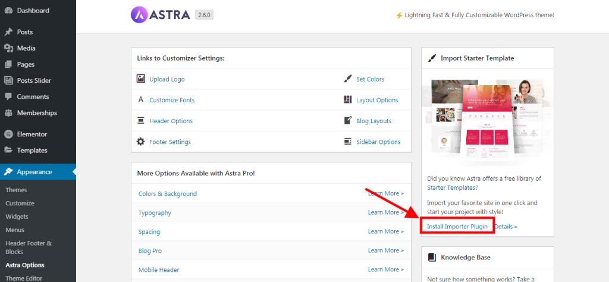Click the Dashboard gauge icon in sidebar

(8, 11)
